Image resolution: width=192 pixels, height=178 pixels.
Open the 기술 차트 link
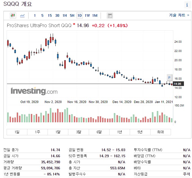(179, 15)
